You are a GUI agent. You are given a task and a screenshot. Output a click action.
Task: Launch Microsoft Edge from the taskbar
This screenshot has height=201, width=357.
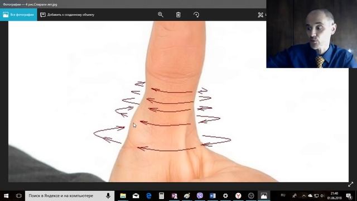click(x=149, y=196)
